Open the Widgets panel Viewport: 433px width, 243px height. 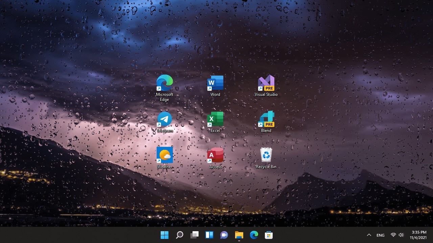coord(209,235)
